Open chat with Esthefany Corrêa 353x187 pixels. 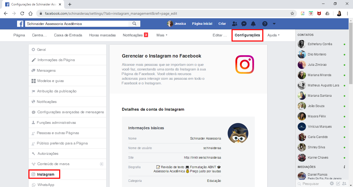click(x=322, y=44)
